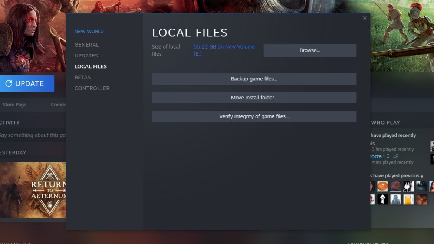Open the Store Page link
The width and height of the screenshot is (434, 244).
[x=14, y=105]
